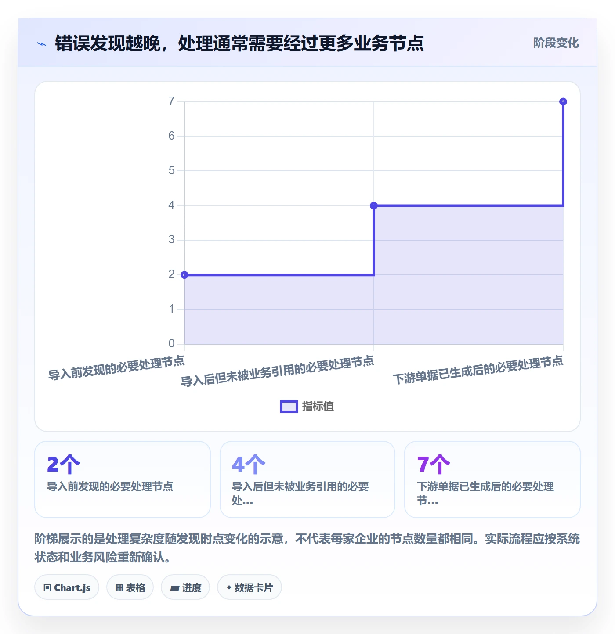Click the diamond icon in the 数据卡片 chip
This screenshot has height=634, width=615.
coord(229,587)
